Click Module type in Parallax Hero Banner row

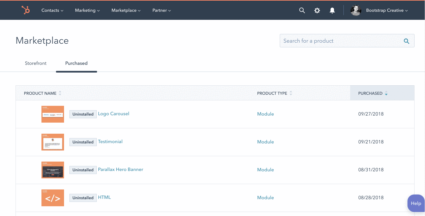click(x=266, y=170)
